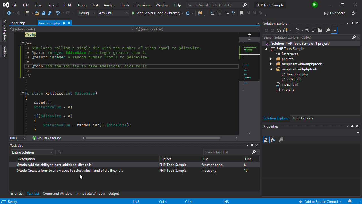Open the Server Explorer side tab
Screen dimensions: 362x204
[5, 31]
